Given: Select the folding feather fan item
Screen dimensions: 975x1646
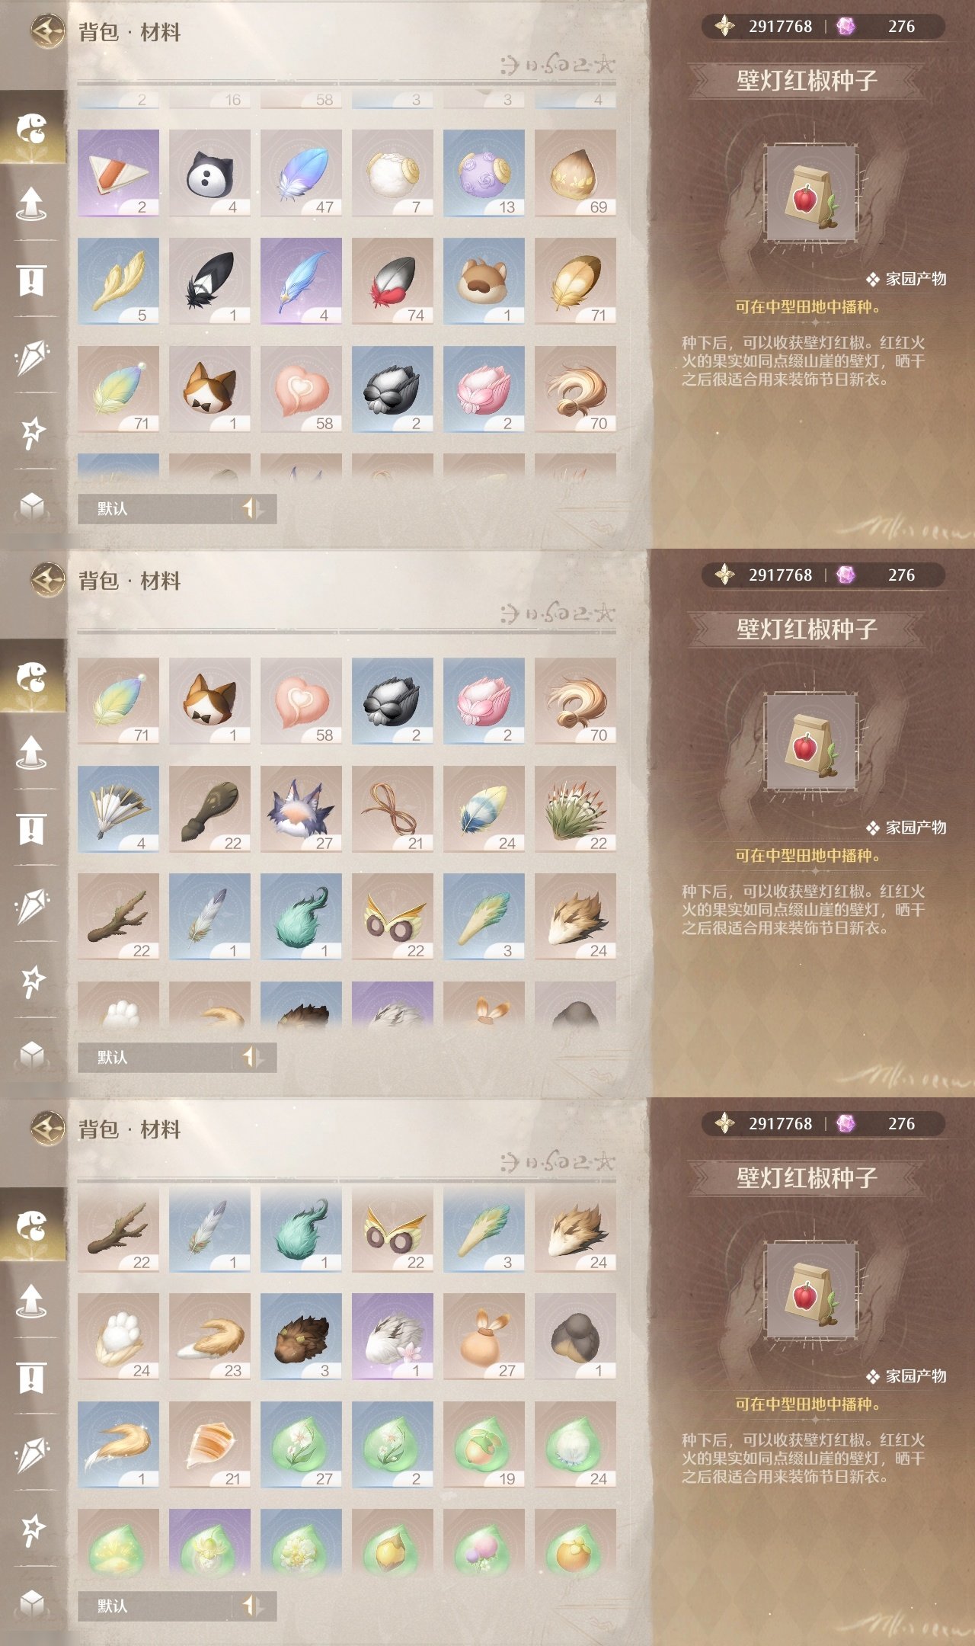Looking at the screenshot, I should click(x=118, y=809).
